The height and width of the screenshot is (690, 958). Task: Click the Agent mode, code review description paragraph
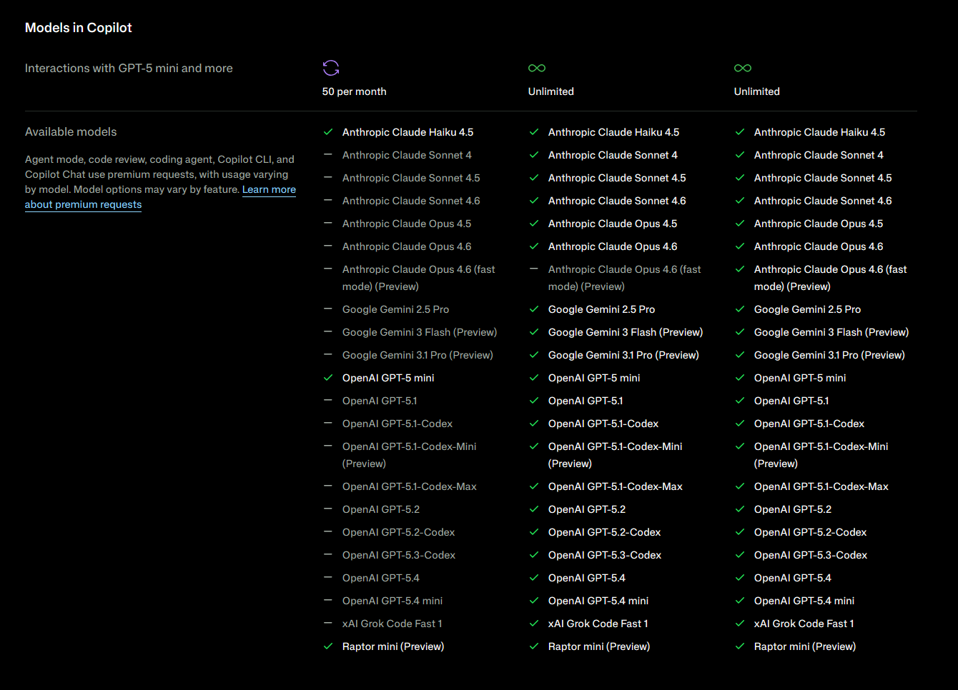pos(160,181)
